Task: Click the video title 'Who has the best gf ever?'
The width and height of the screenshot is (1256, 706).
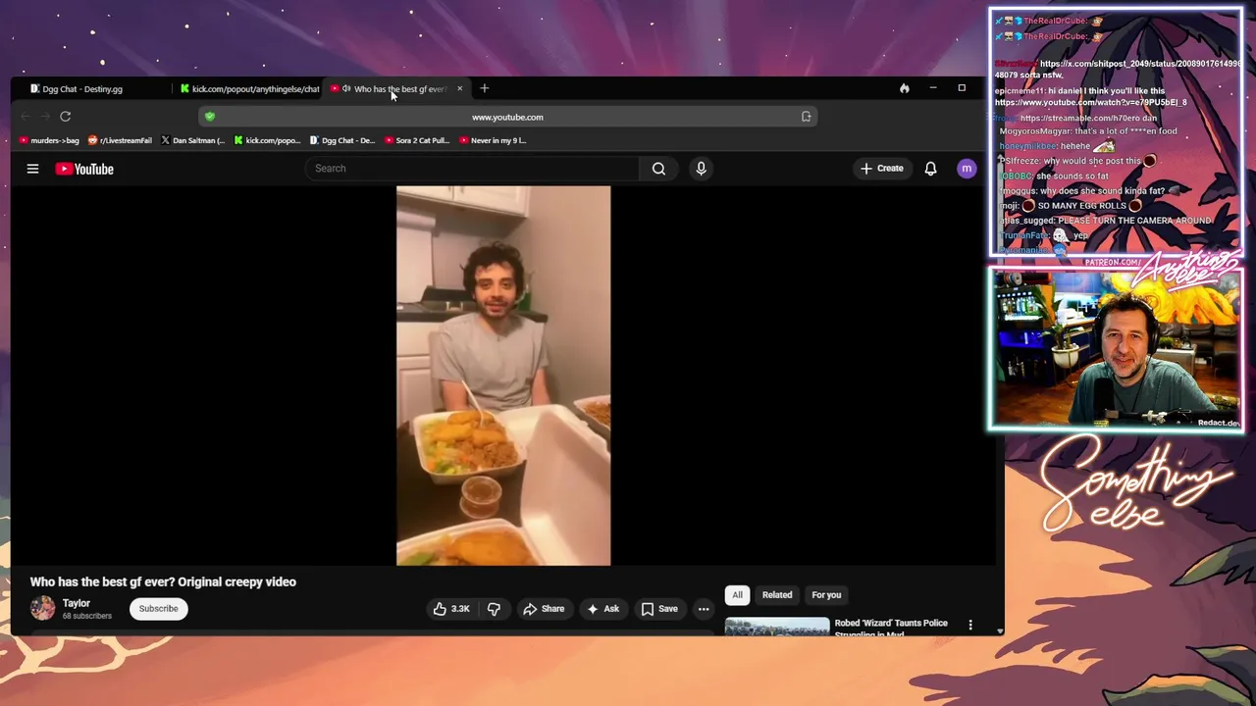Action: click(x=163, y=581)
